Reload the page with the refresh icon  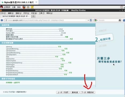pos(91,20)
